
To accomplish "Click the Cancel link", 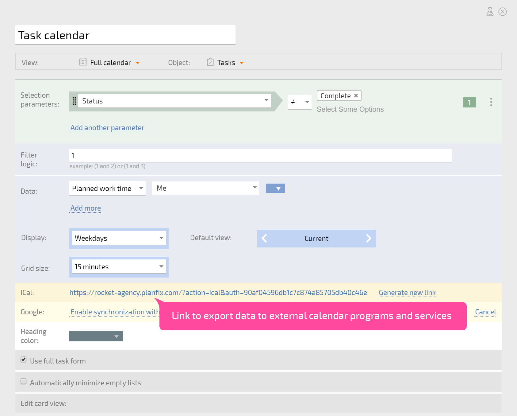I will (x=485, y=312).
